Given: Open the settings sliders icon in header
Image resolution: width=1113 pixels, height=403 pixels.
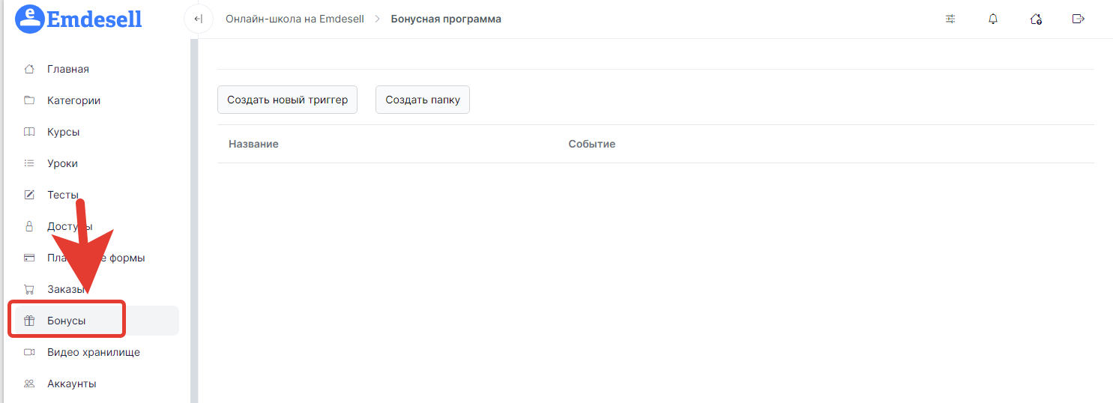Looking at the screenshot, I should tap(950, 19).
